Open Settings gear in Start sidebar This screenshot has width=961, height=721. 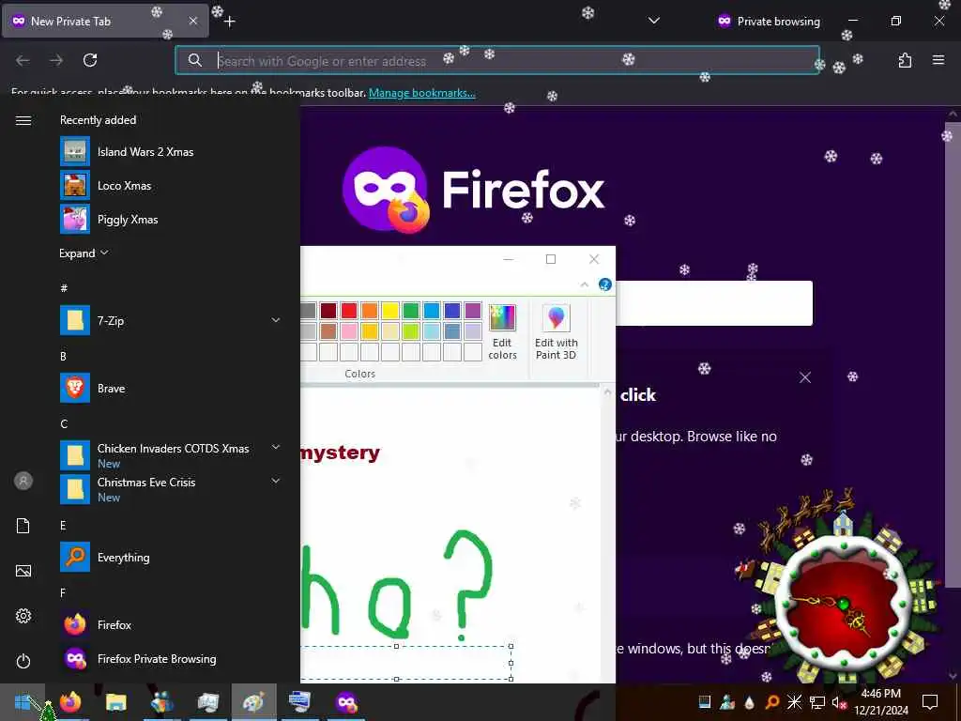23,616
